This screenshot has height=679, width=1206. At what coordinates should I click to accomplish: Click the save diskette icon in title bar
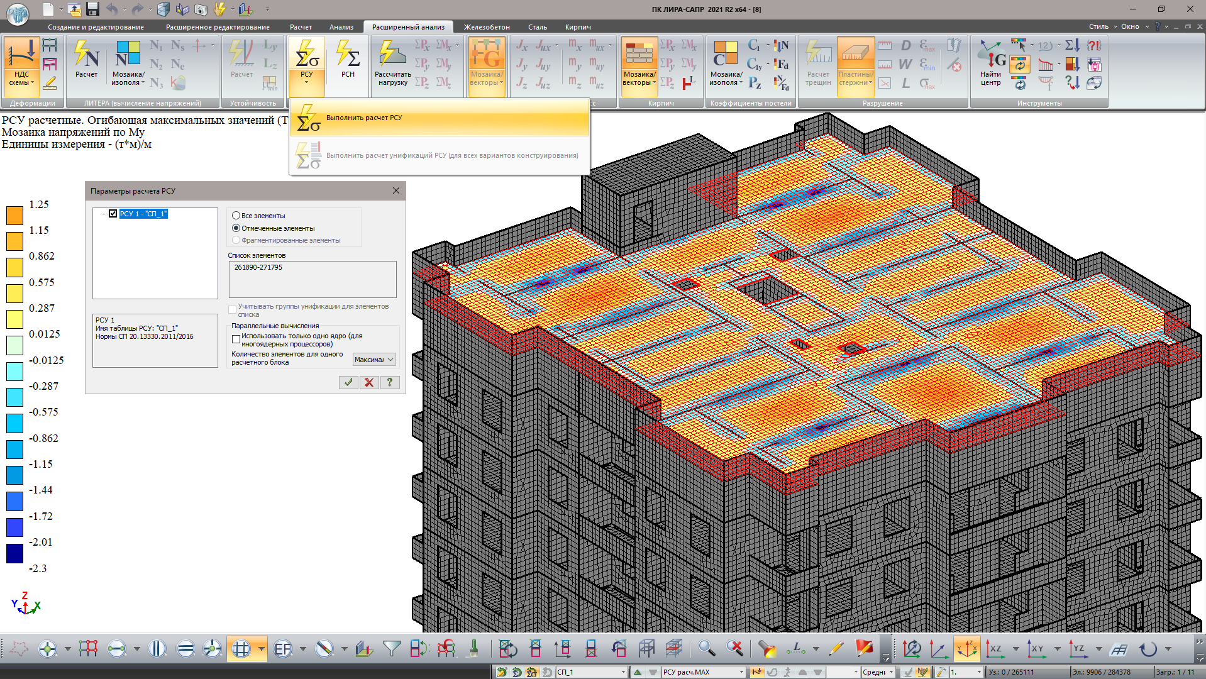pos(92,9)
